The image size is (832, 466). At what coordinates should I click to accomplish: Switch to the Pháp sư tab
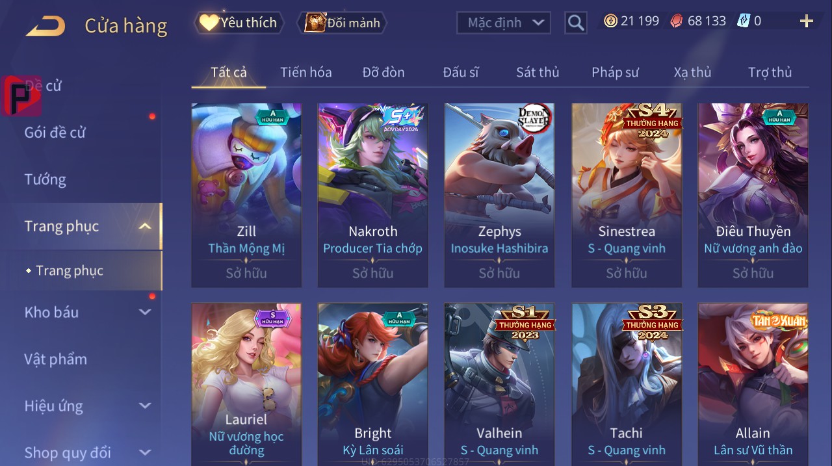tap(615, 72)
